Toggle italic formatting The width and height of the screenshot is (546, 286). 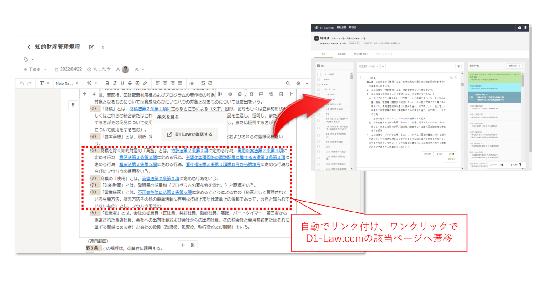point(115,84)
